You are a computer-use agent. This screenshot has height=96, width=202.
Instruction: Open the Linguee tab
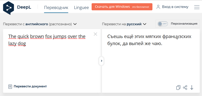coord(81,7)
